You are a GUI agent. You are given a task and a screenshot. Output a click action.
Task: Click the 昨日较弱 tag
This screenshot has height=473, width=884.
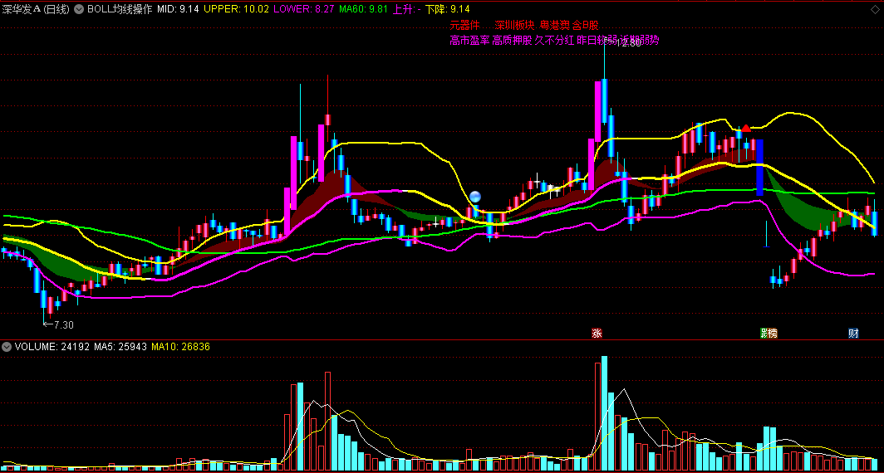pos(597,41)
